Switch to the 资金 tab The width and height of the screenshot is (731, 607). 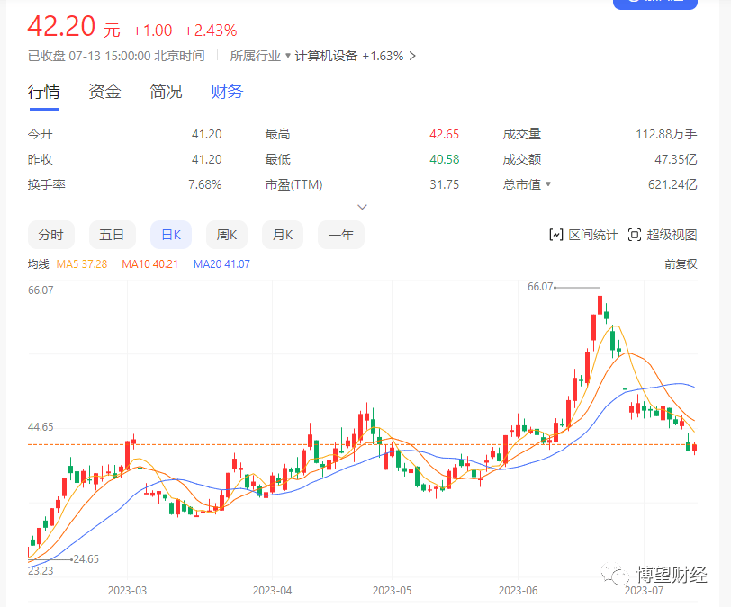[104, 92]
